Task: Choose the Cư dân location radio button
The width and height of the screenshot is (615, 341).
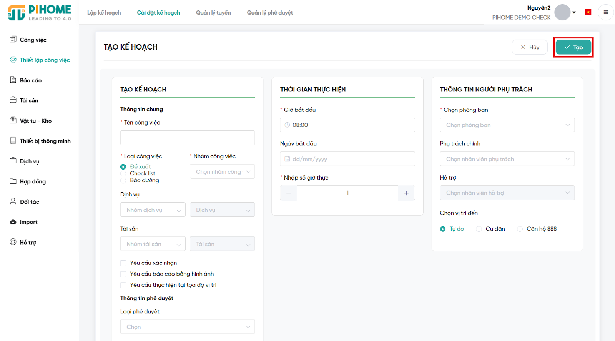Action: click(479, 229)
